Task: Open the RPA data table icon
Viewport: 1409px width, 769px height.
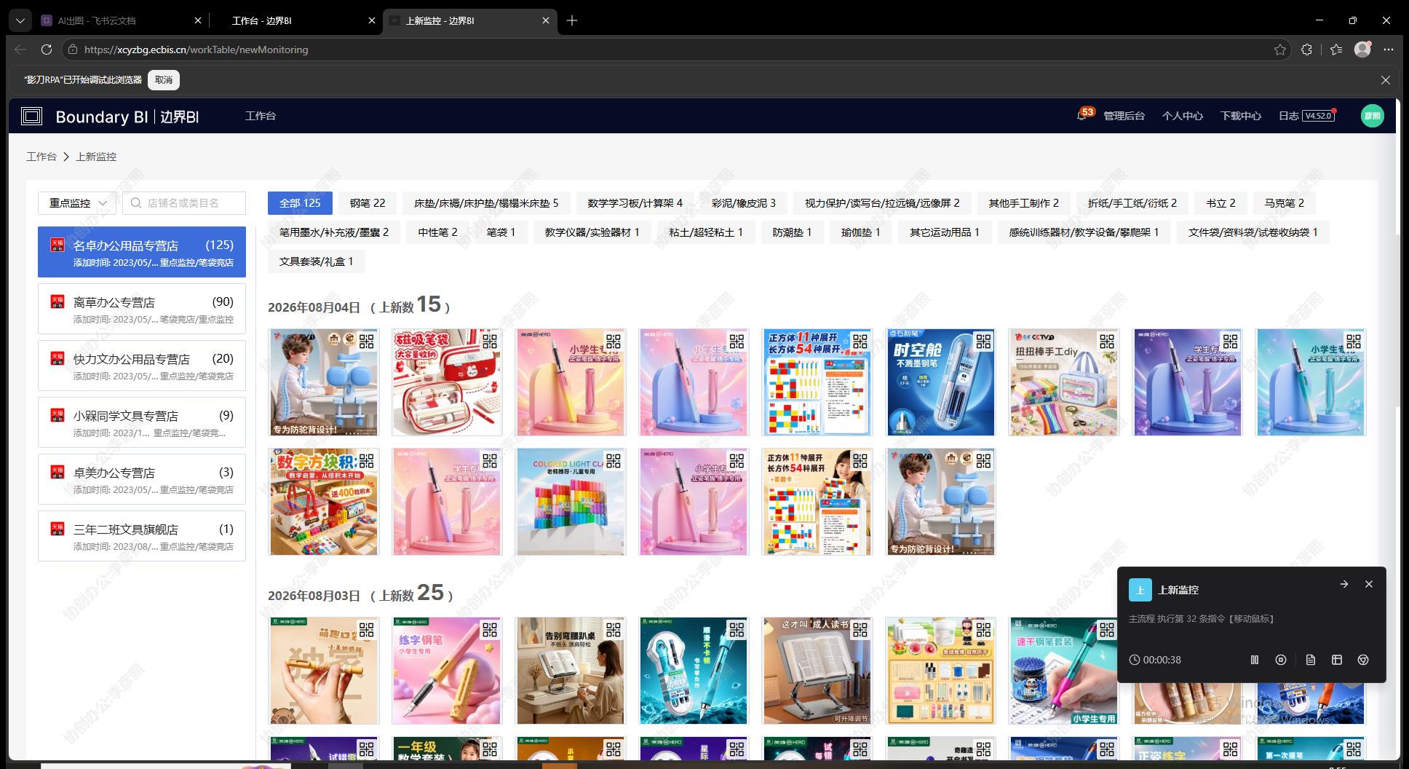Action: tap(1337, 660)
